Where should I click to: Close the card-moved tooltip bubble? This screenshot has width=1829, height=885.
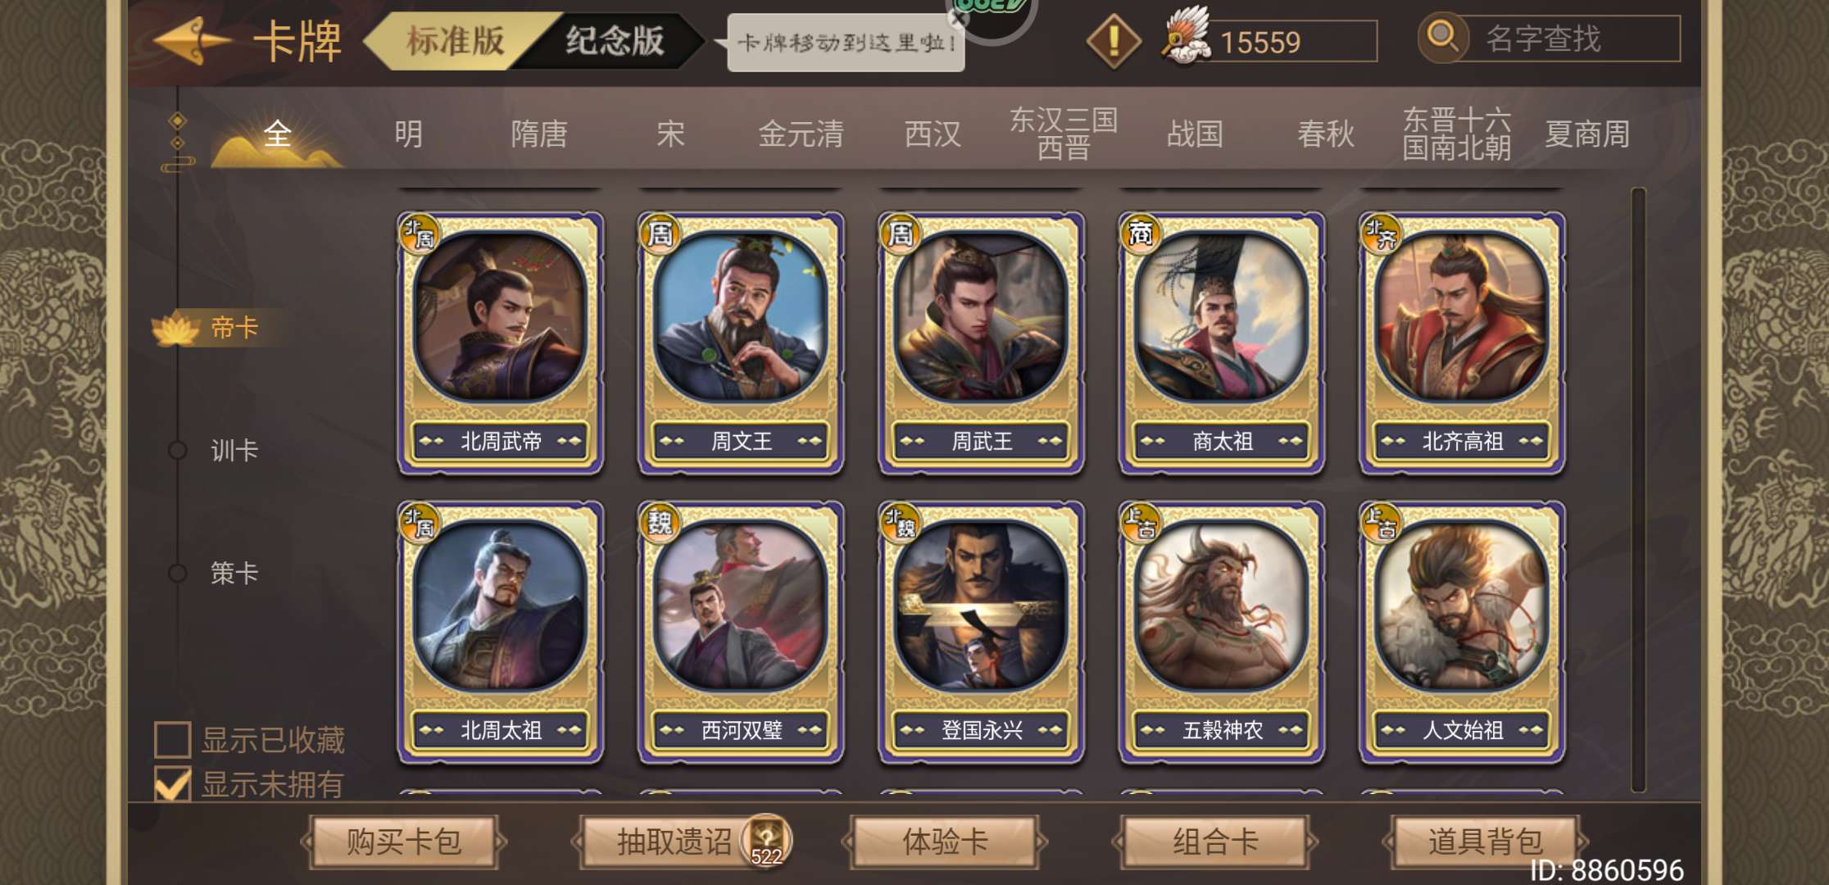pyautogui.click(x=958, y=20)
